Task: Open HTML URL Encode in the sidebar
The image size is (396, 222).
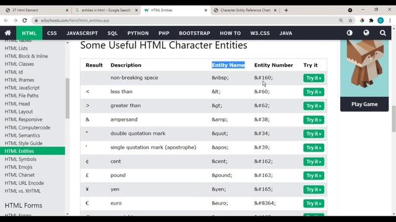Action: point(24,183)
